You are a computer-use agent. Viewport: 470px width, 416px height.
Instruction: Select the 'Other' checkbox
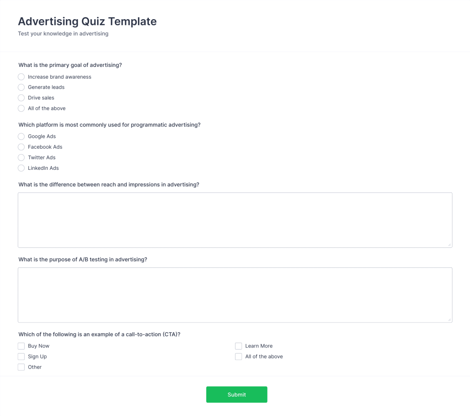point(21,367)
